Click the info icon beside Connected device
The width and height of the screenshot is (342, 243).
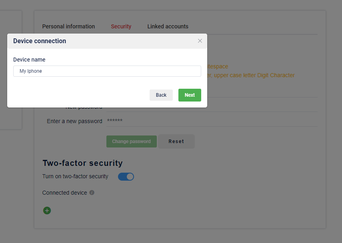92,193
